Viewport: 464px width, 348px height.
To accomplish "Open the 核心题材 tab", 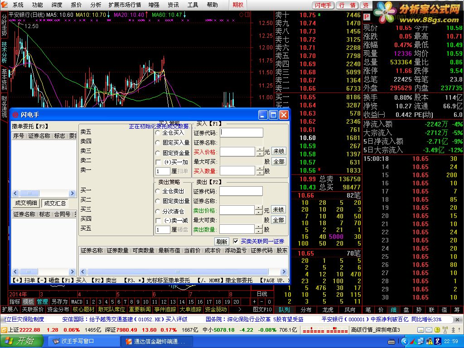I will (x=84, y=309).
